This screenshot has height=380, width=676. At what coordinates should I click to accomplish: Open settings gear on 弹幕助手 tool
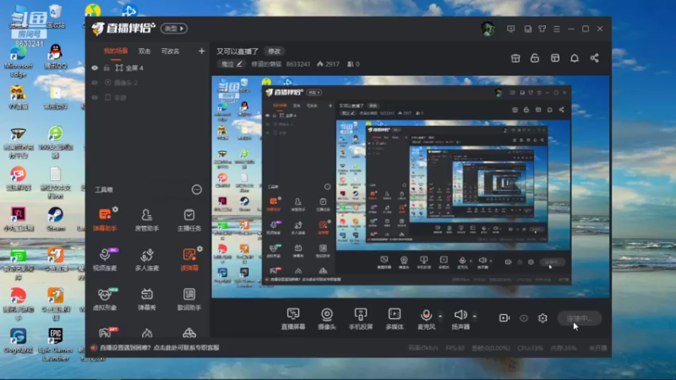(x=115, y=209)
